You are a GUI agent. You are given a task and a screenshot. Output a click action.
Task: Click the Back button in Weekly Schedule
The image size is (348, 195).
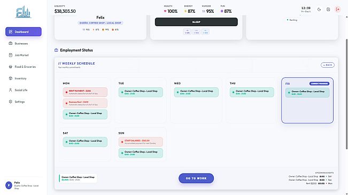327,65
